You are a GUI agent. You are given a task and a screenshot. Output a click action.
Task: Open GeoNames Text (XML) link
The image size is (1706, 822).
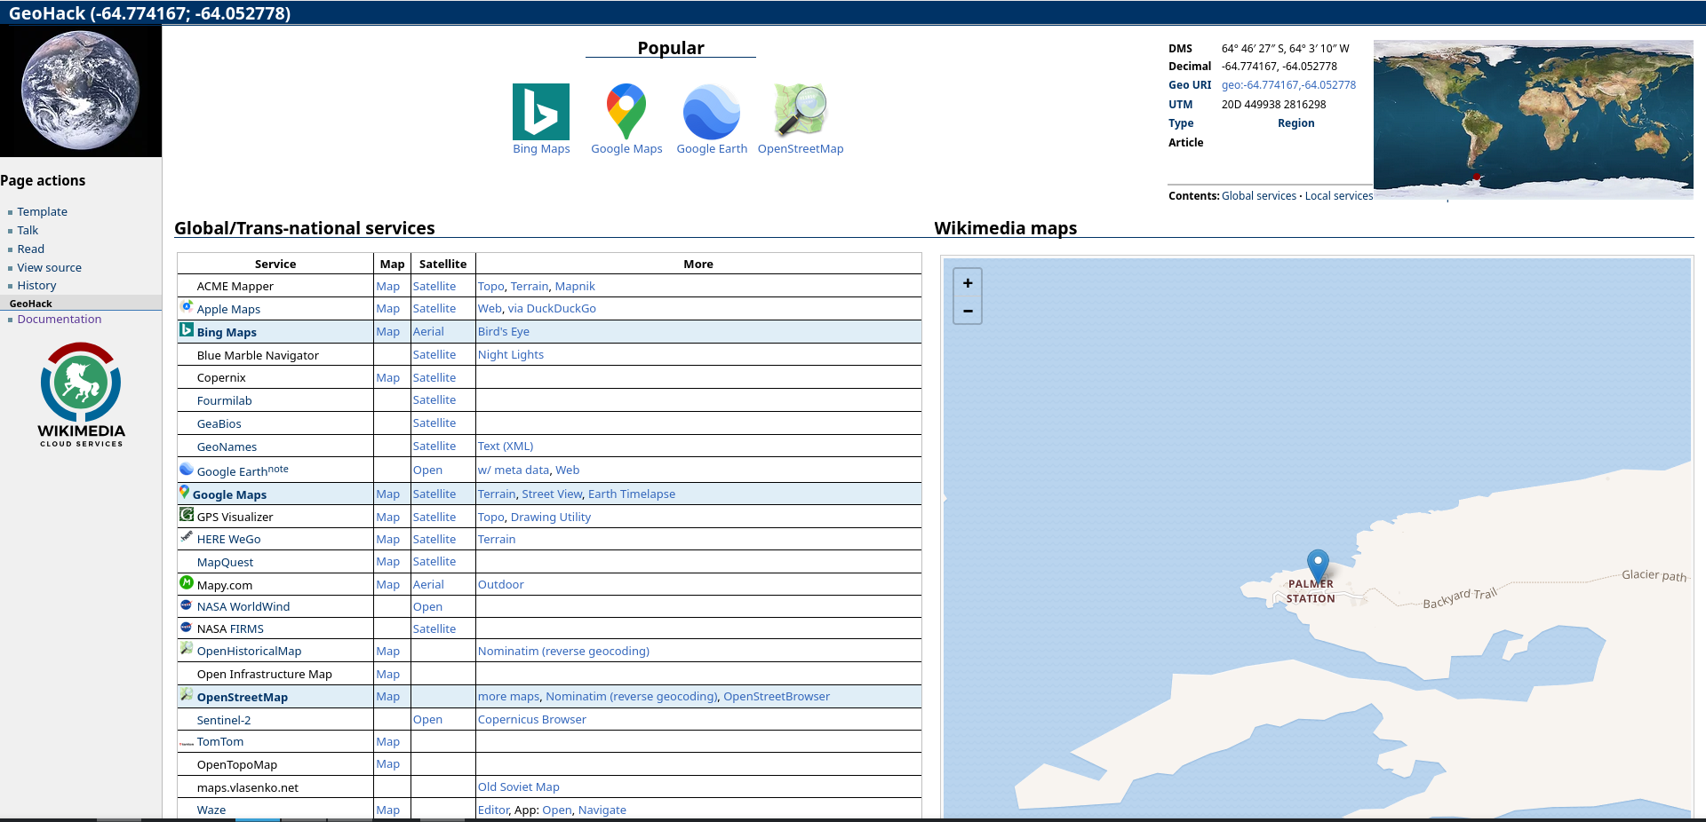click(506, 446)
